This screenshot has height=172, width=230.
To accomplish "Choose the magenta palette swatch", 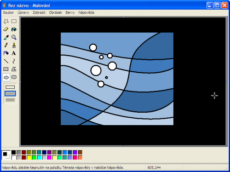I will coord(50,157).
